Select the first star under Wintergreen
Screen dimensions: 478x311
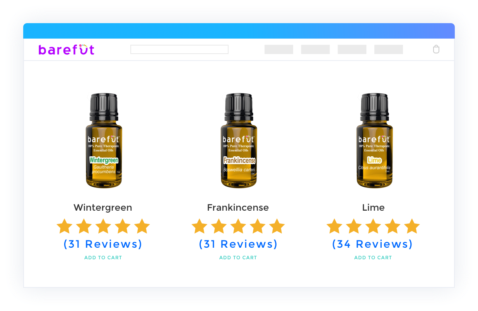[x=65, y=226]
